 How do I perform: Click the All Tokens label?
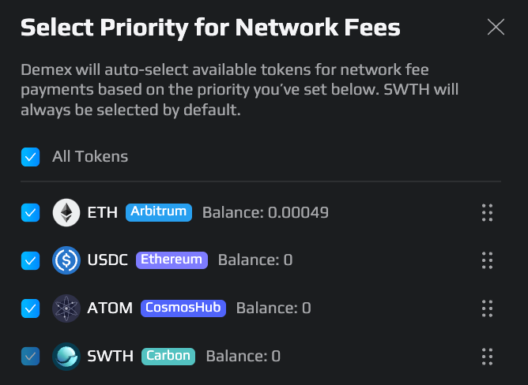click(x=90, y=157)
